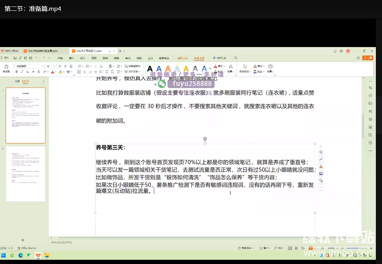The height and width of the screenshot is (264, 382).
Task: Open the font size dropdown showing 10
Action: click(x=54, y=66)
